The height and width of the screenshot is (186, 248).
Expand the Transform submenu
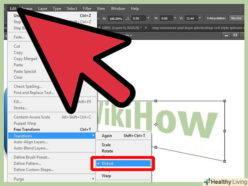tap(51, 136)
